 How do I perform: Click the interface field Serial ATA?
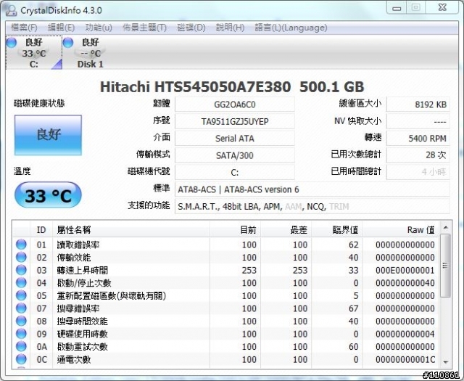pos(235,139)
